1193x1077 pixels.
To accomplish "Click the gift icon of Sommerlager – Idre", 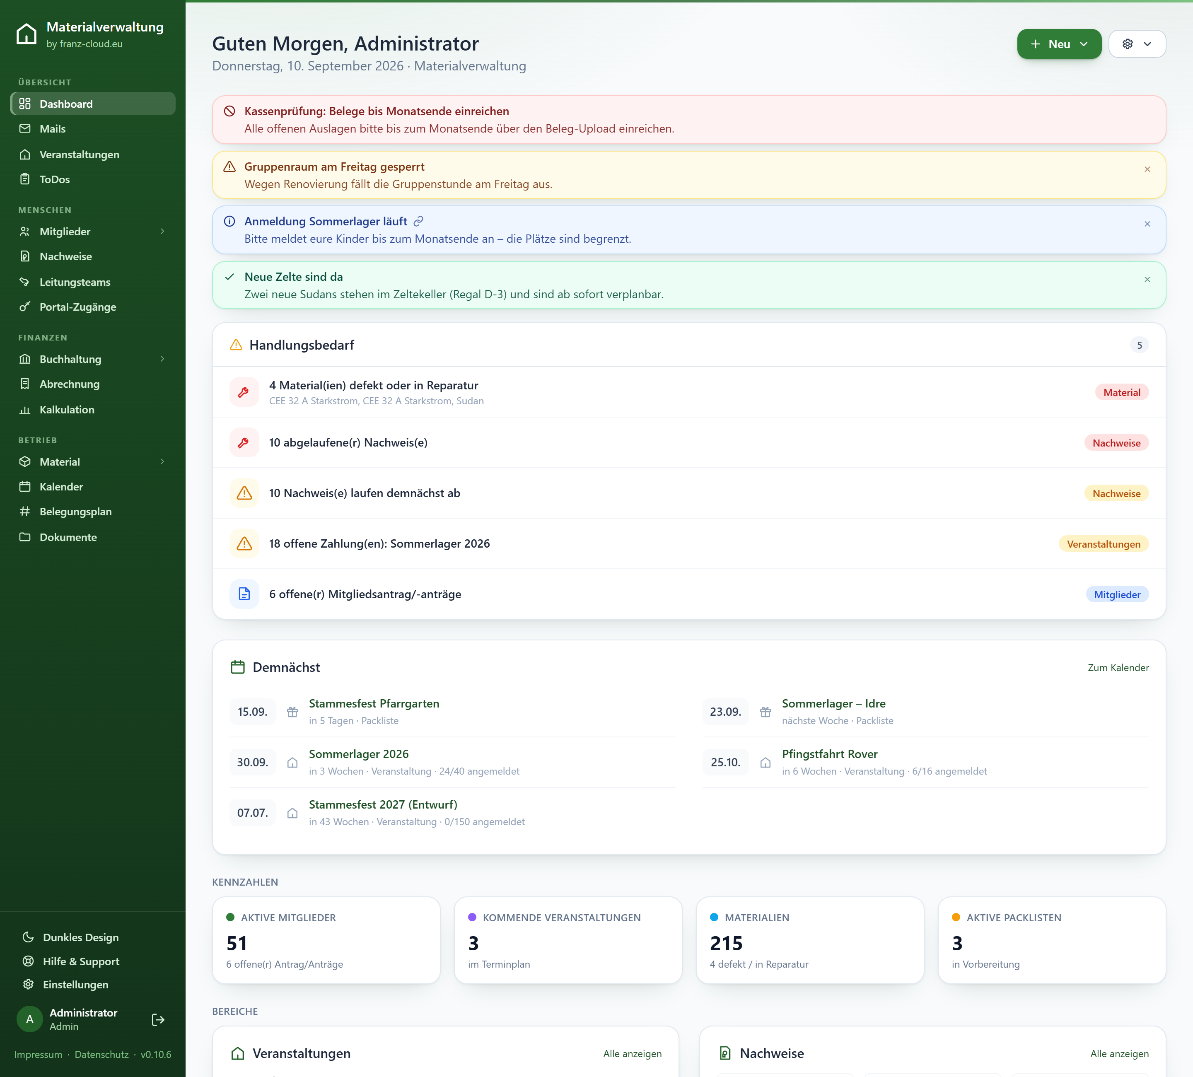I will point(765,712).
